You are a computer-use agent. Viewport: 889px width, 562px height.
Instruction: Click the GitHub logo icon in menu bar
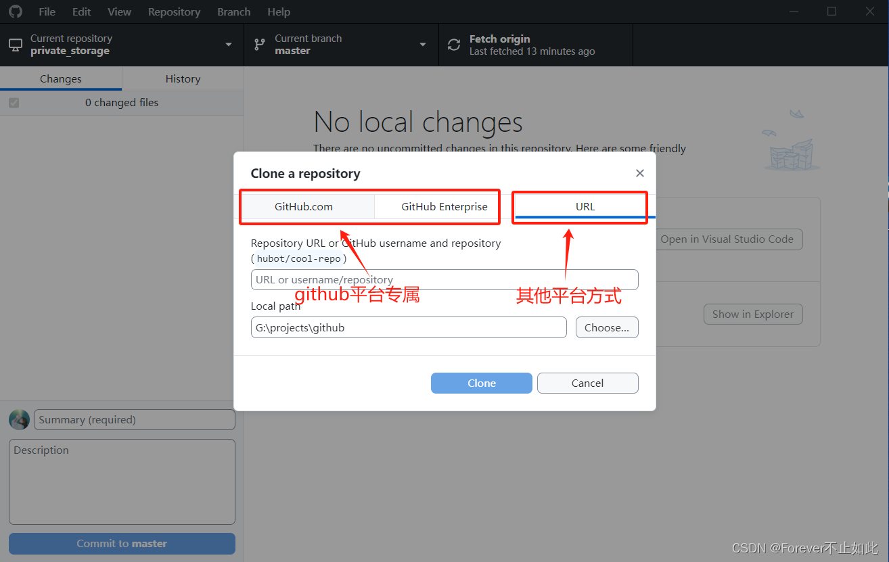click(15, 11)
